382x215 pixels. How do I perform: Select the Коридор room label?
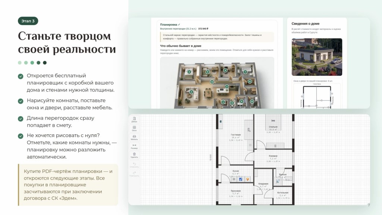273,156
